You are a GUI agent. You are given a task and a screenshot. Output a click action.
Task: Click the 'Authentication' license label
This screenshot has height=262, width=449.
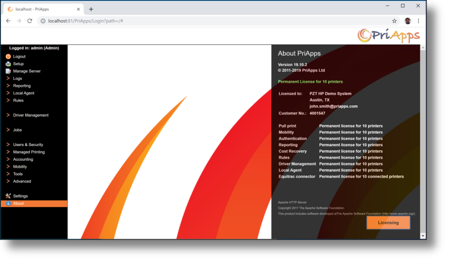pos(292,138)
